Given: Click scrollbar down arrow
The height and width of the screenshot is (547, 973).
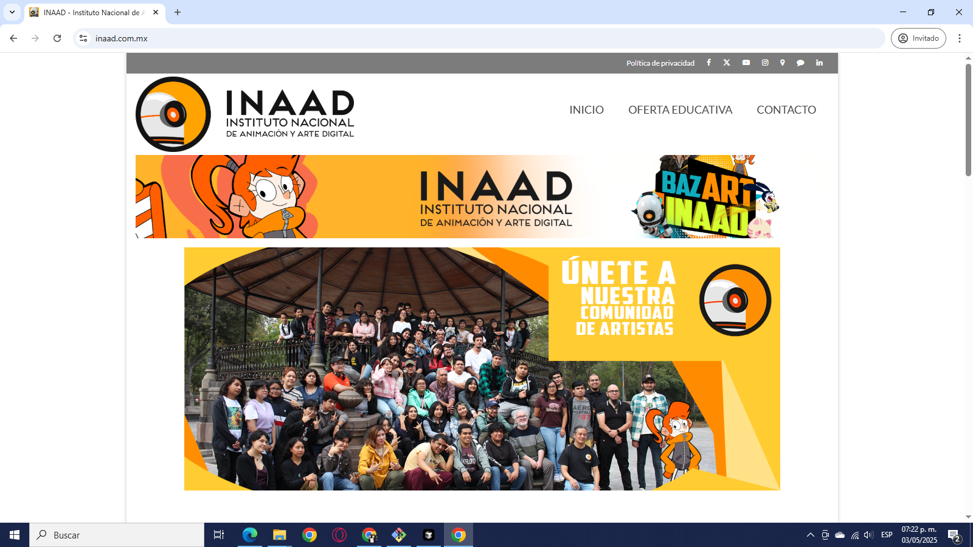Looking at the screenshot, I should click(x=968, y=517).
